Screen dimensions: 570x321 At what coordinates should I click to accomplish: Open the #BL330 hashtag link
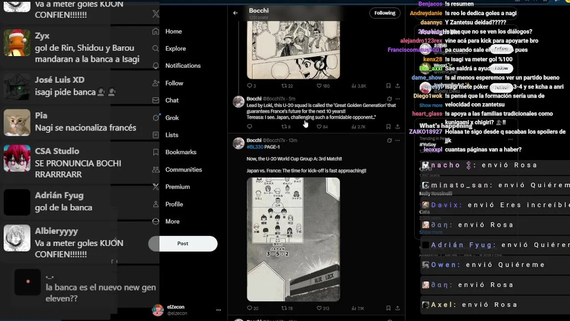[x=255, y=147]
